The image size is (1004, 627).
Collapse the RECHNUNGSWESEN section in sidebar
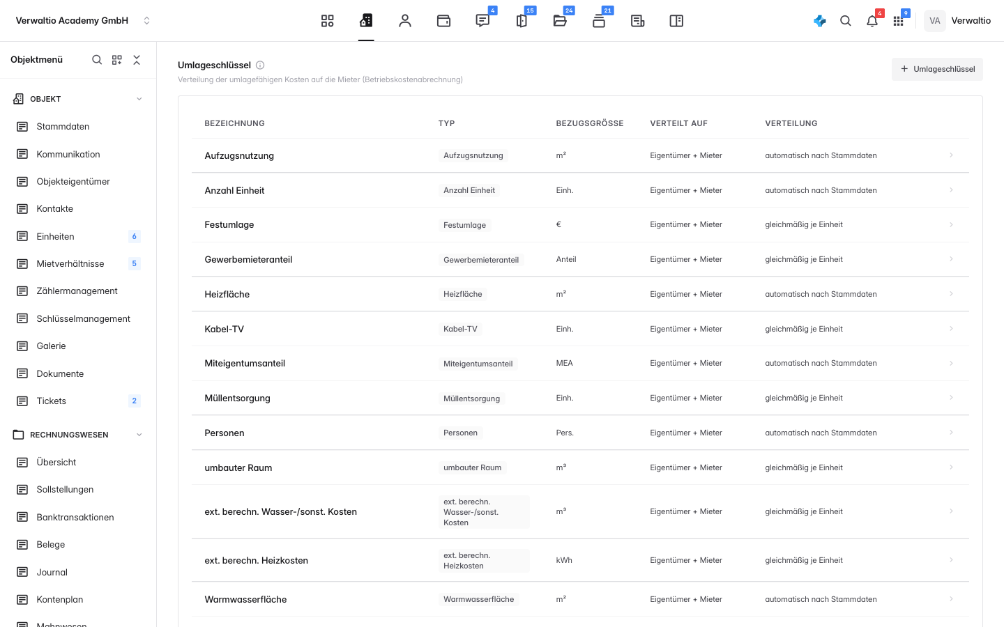pyautogui.click(x=139, y=435)
